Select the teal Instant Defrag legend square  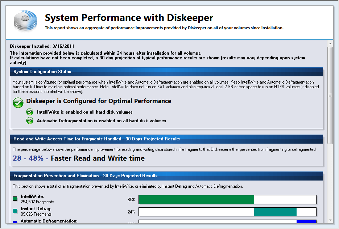pos(15,211)
